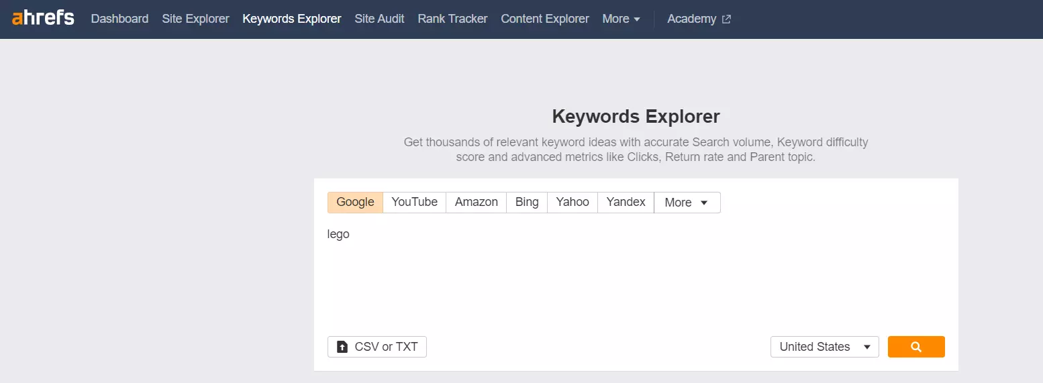
Task: Expand the More search engines dropdown
Action: [x=687, y=203]
